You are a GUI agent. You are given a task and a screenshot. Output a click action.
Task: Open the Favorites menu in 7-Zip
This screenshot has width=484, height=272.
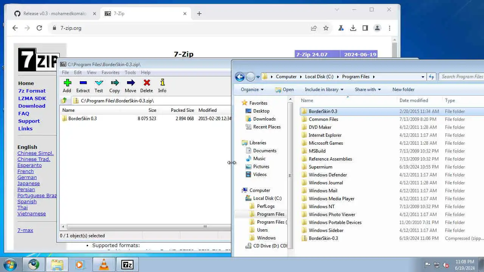tap(110, 73)
